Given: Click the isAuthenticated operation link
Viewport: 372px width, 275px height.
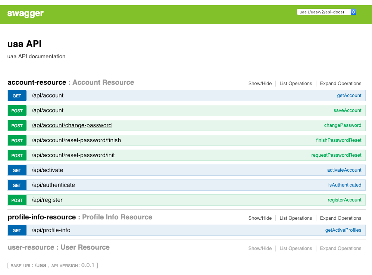Looking at the screenshot, I should (x=345, y=185).
